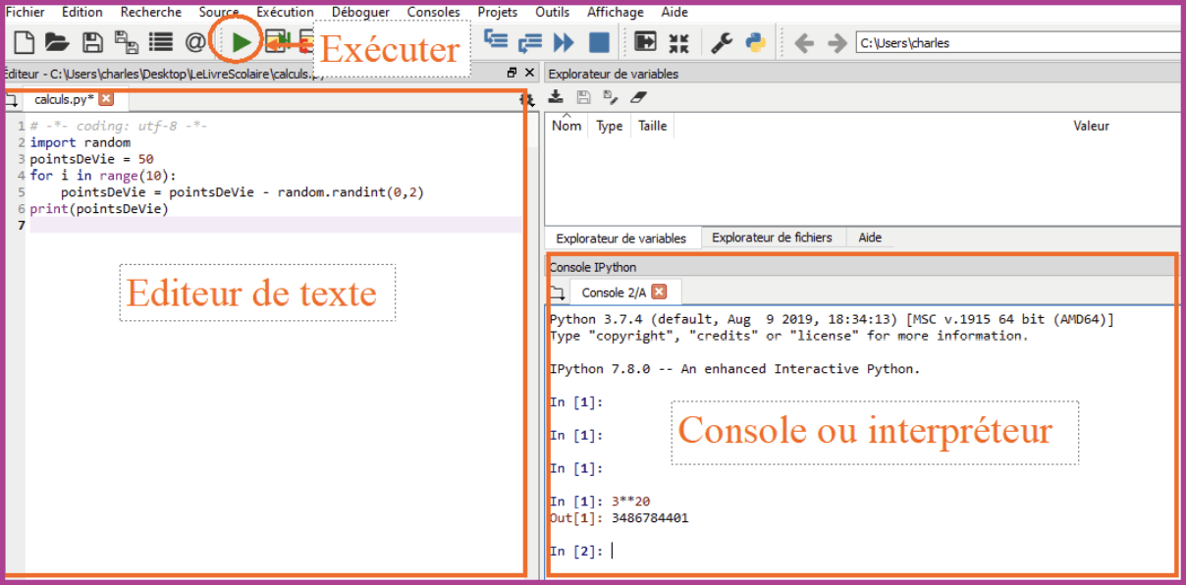Open the symbol finder @ icon
This screenshot has width=1186, height=585.
pyautogui.click(x=193, y=41)
